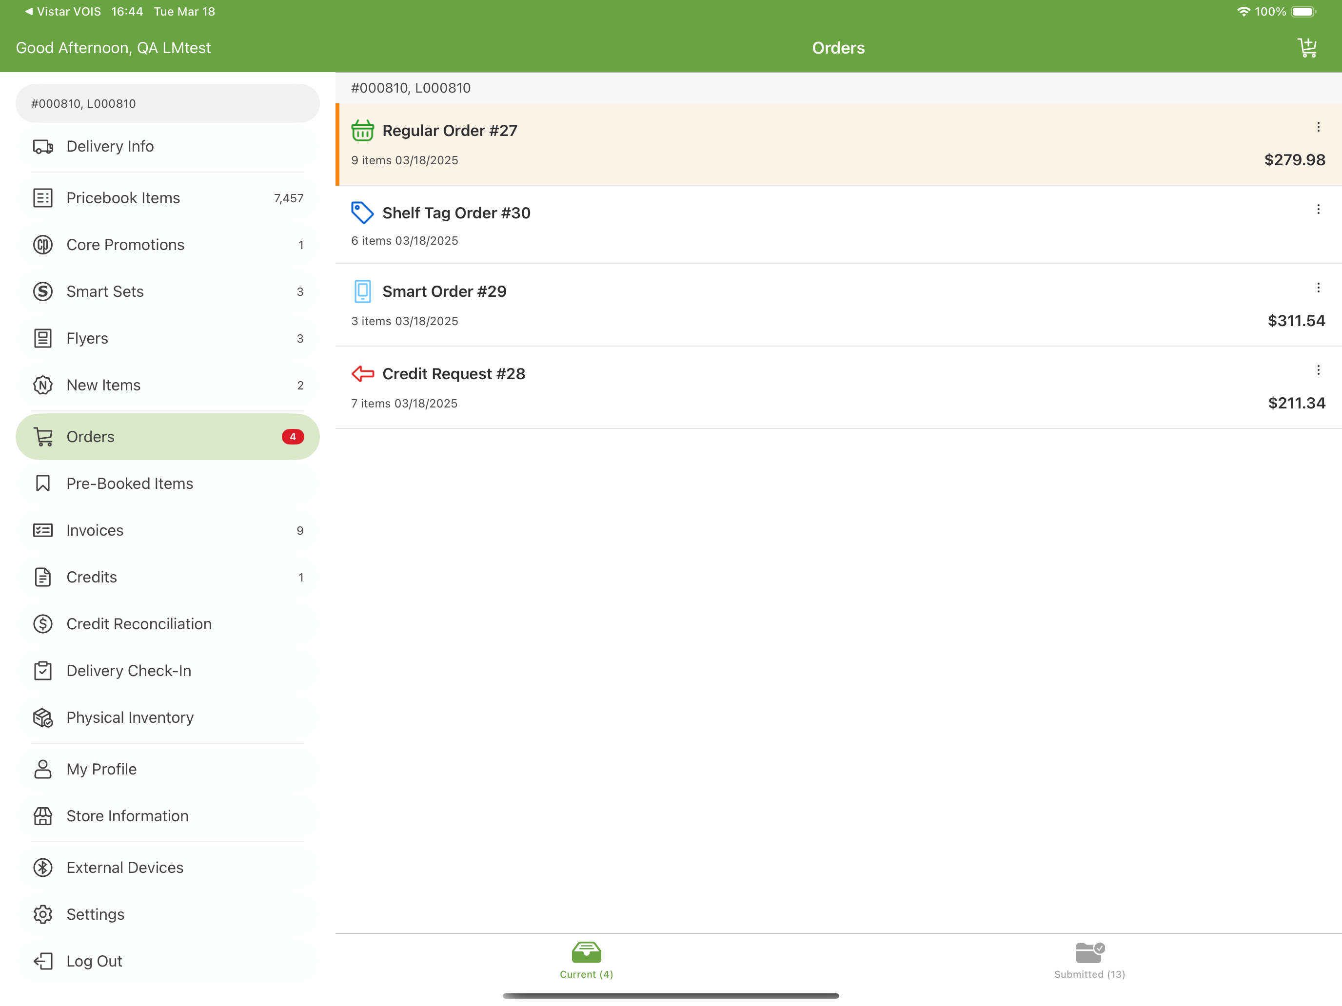Image resolution: width=1342 pixels, height=1006 pixels.
Task: Open the options menu for Regular Order #27
Action: pos(1318,127)
